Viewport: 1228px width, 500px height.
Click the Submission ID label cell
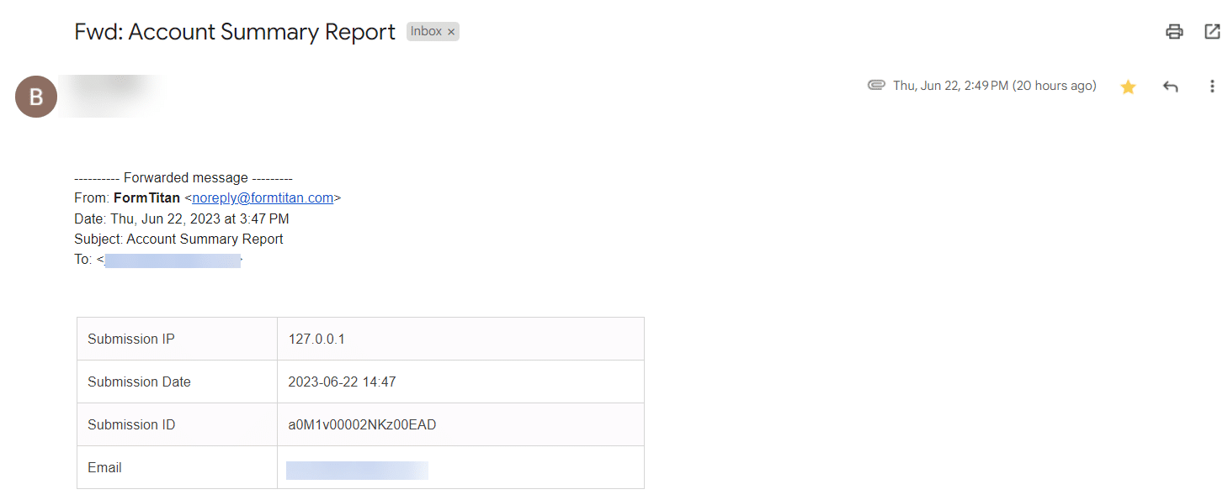coord(131,425)
